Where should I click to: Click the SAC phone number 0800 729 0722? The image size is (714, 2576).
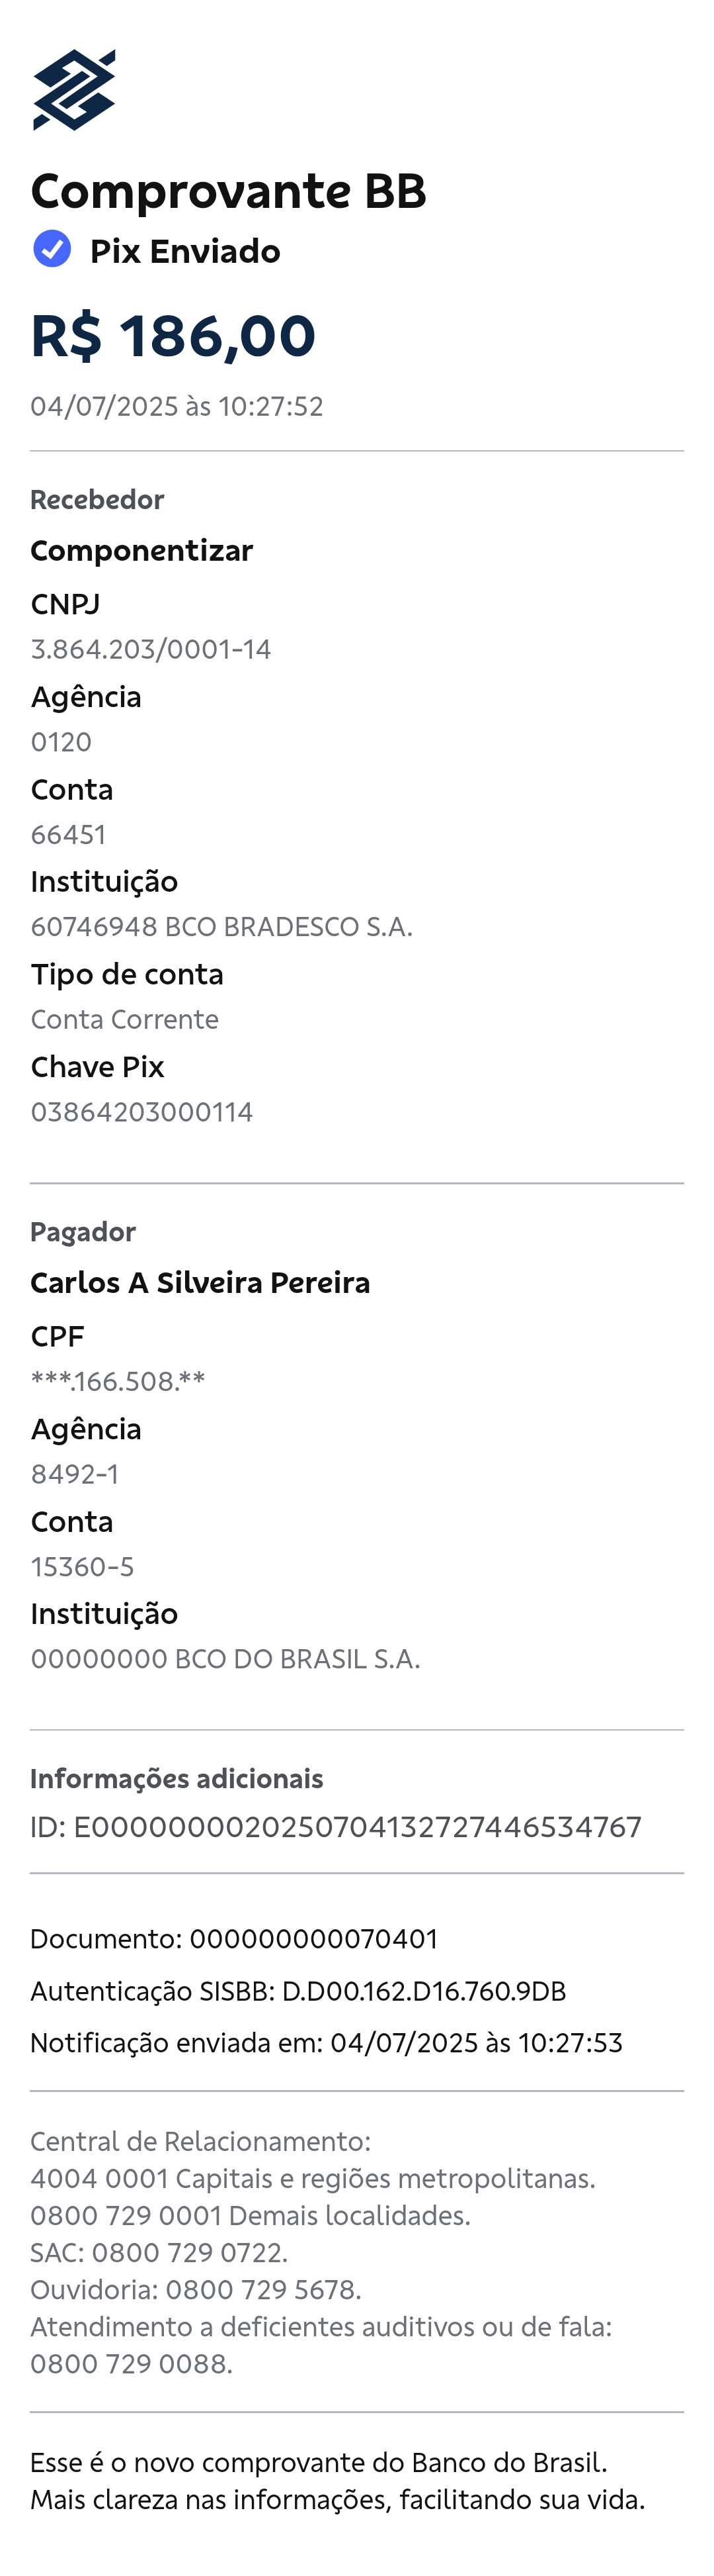pyautogui.click(x=188, y=2252)
